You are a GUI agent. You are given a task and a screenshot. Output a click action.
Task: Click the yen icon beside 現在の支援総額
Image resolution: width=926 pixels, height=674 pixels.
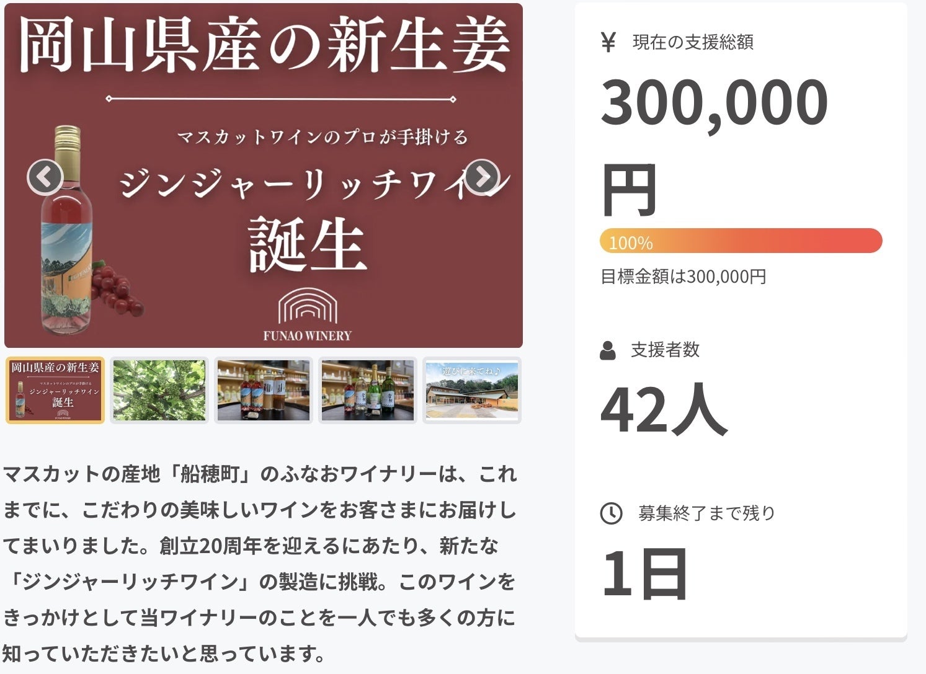click(x=608, y=42)
